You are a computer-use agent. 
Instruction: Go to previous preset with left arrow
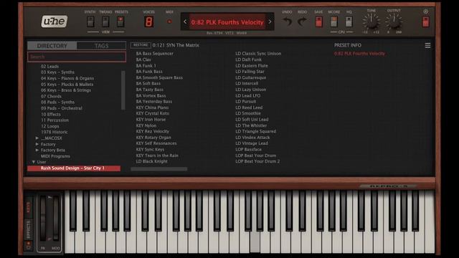[185, 21]
